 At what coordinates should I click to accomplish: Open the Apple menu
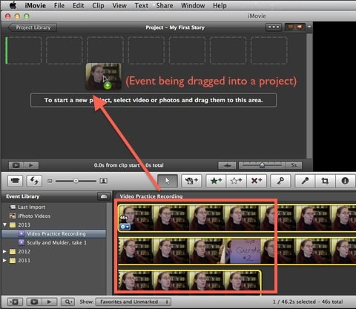(x=13, y=5)
